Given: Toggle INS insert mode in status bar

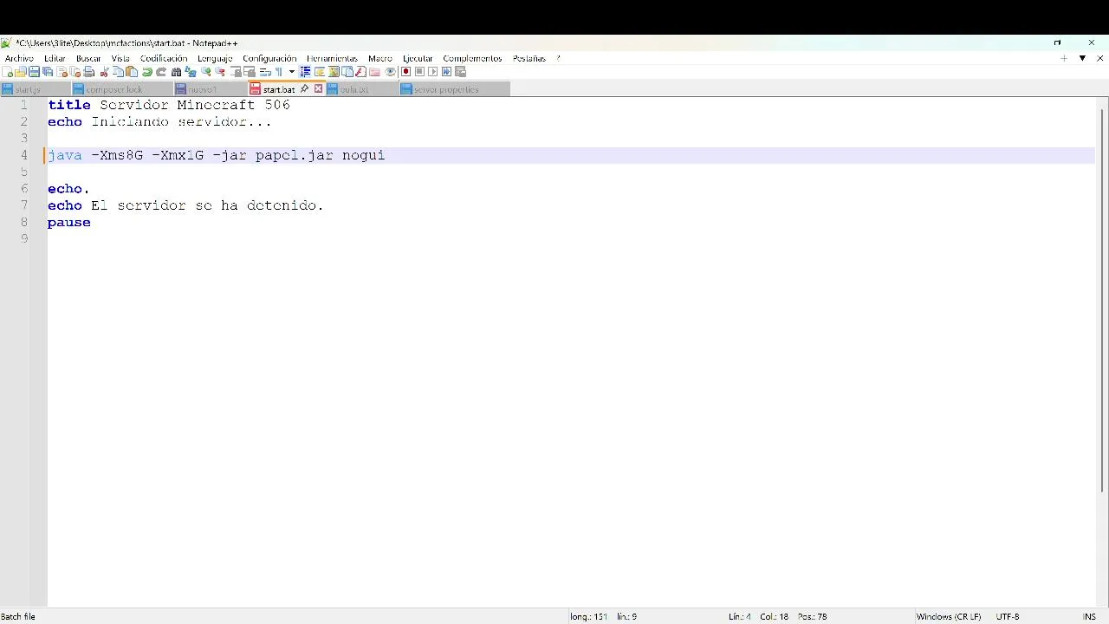Looking at the screenshot, I should [1089, 616].
